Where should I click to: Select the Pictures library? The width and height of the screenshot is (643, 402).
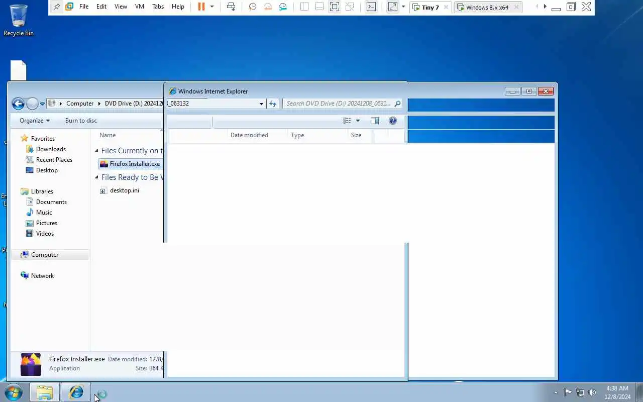(47, 223)
